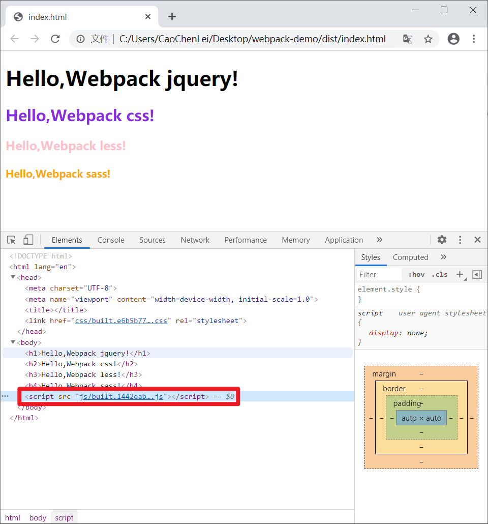The image size is (488, 524).
Task: Click the Hello,Webpack css! purple heading
Action: [80, 115]
